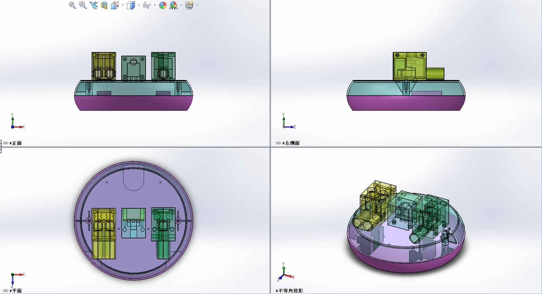The image size is (542, 294).
Task: Open the Apply Scene dropdown arrow
Action: point(181,5)
